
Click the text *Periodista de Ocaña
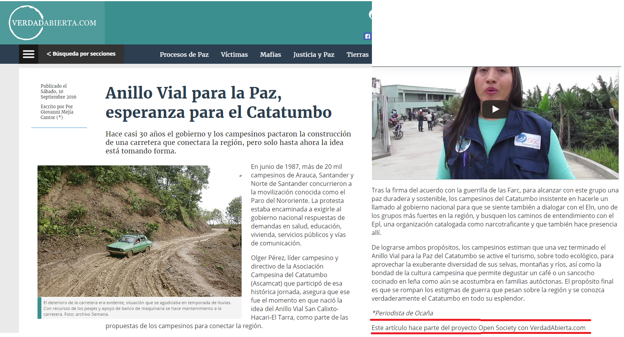(402, 313)
